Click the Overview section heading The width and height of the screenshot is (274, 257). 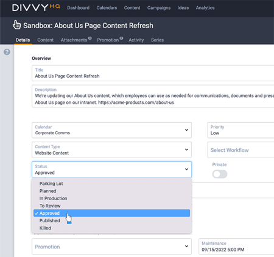point(41,58)
